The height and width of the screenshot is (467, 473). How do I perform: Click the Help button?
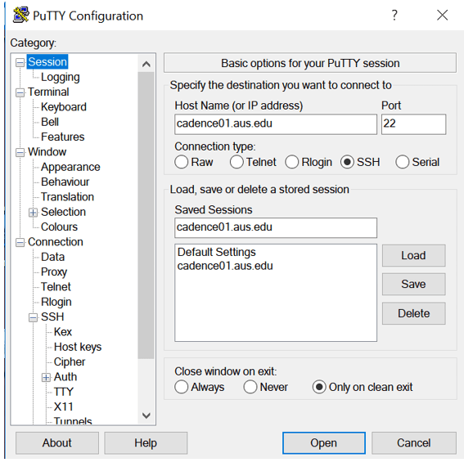[146, 443]
